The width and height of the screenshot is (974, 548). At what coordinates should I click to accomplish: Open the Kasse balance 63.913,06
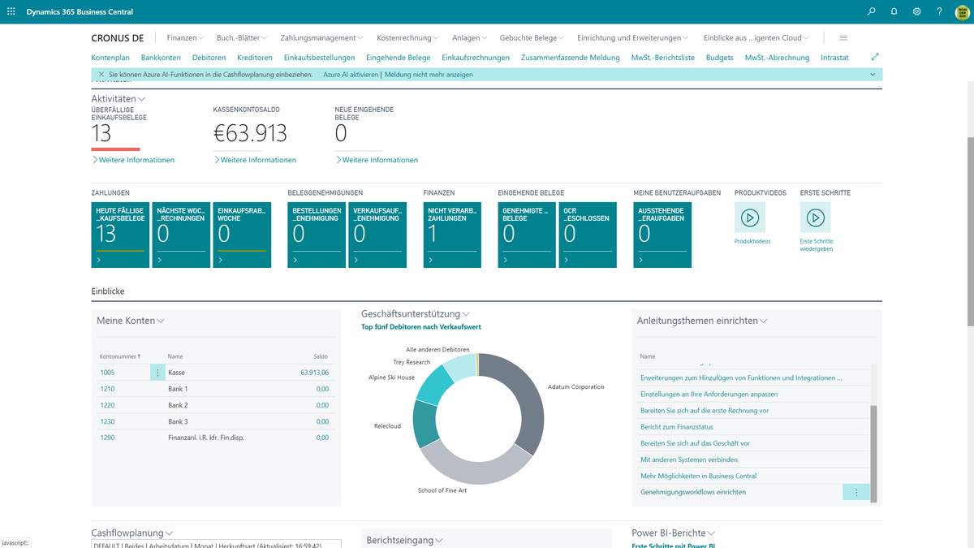[x=314, y=373]
